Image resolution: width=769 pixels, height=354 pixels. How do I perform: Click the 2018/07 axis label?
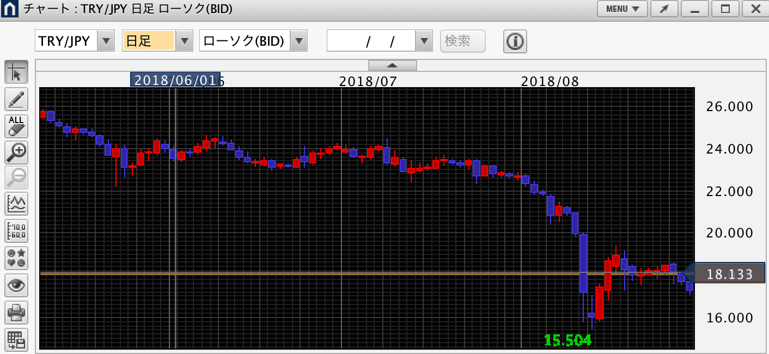(x=368, y=82)
